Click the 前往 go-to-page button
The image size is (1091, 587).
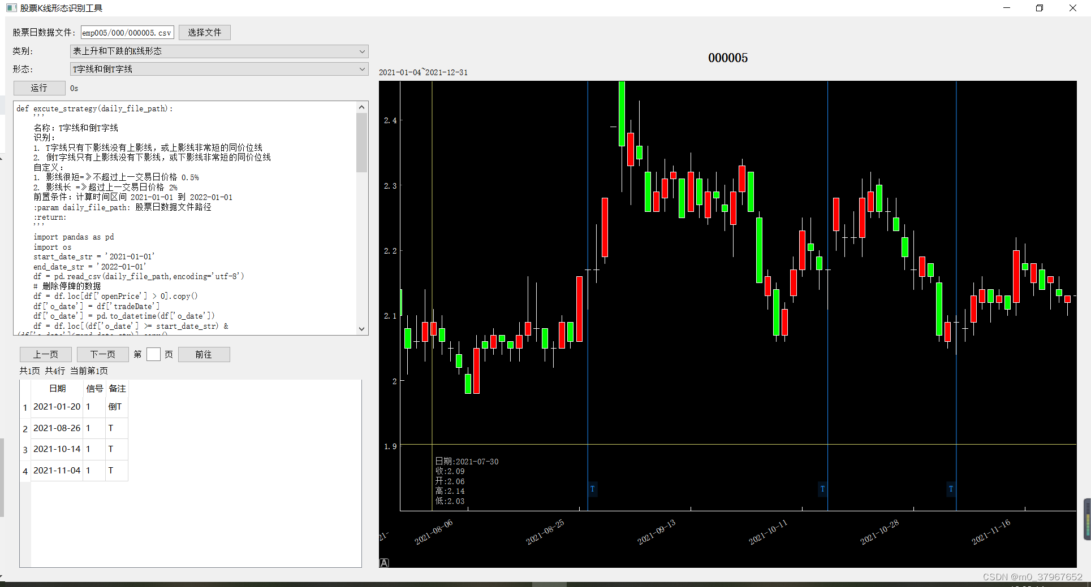(x=204, y=354)
